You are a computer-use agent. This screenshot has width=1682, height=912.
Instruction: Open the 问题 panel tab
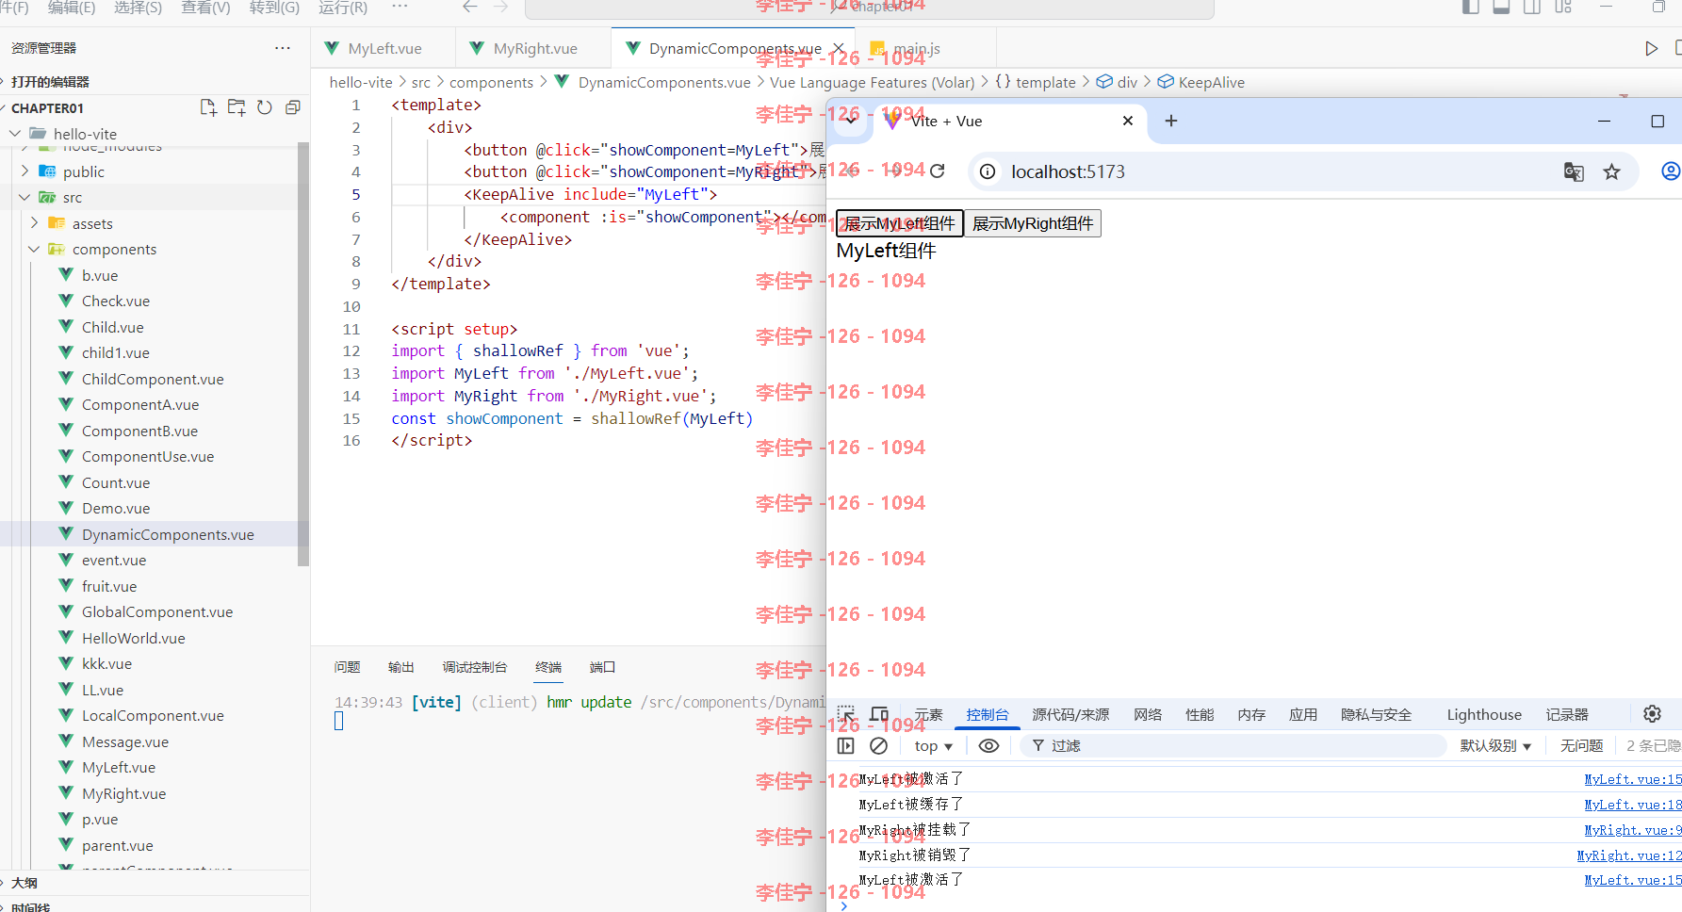click(347, 667)
